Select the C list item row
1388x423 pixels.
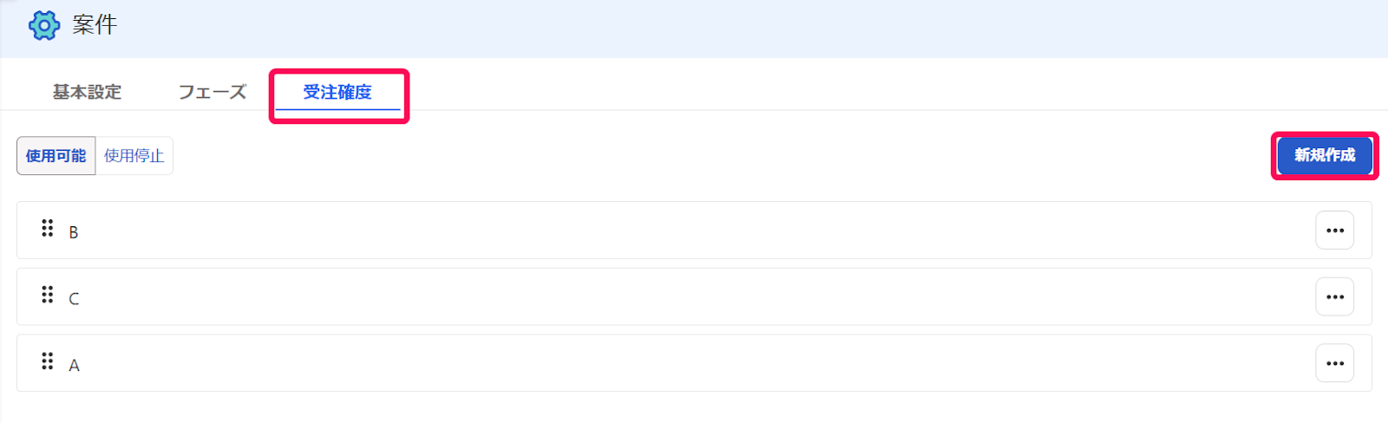click(x=694, y=297)
